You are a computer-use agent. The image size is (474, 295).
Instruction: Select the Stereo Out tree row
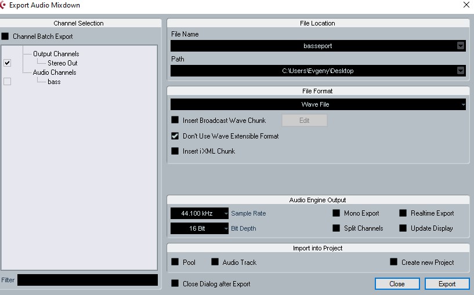[62, 63]
